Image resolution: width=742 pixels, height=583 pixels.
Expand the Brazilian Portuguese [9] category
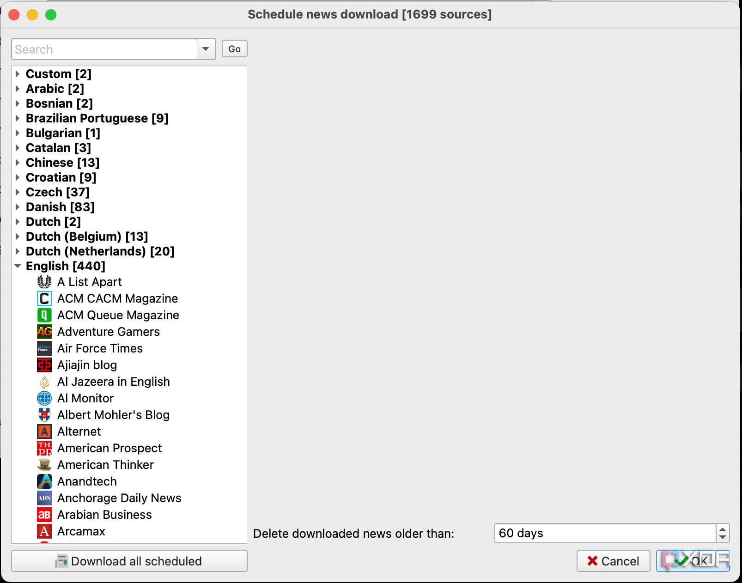(18, 118)
